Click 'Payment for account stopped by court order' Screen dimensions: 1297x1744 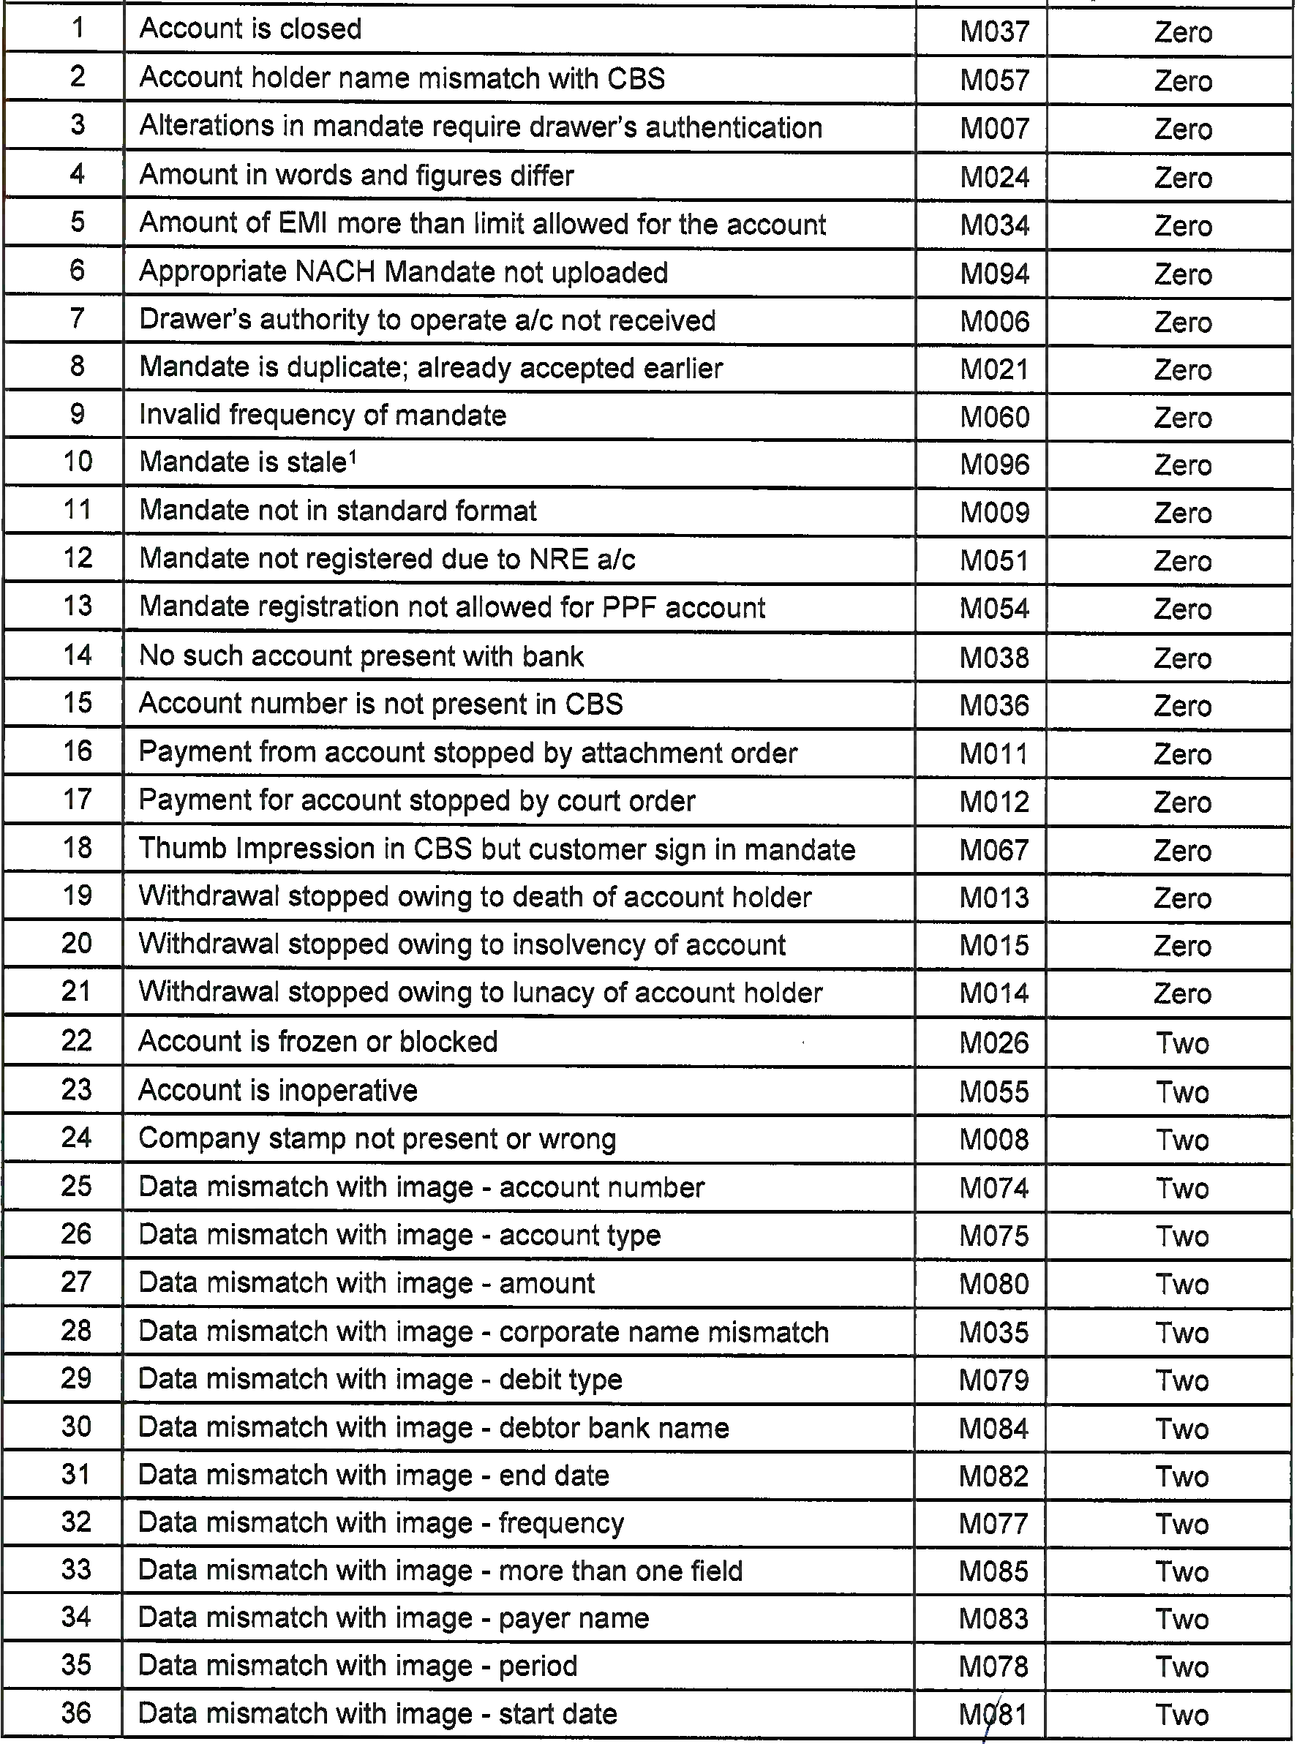tap(417, 801)
